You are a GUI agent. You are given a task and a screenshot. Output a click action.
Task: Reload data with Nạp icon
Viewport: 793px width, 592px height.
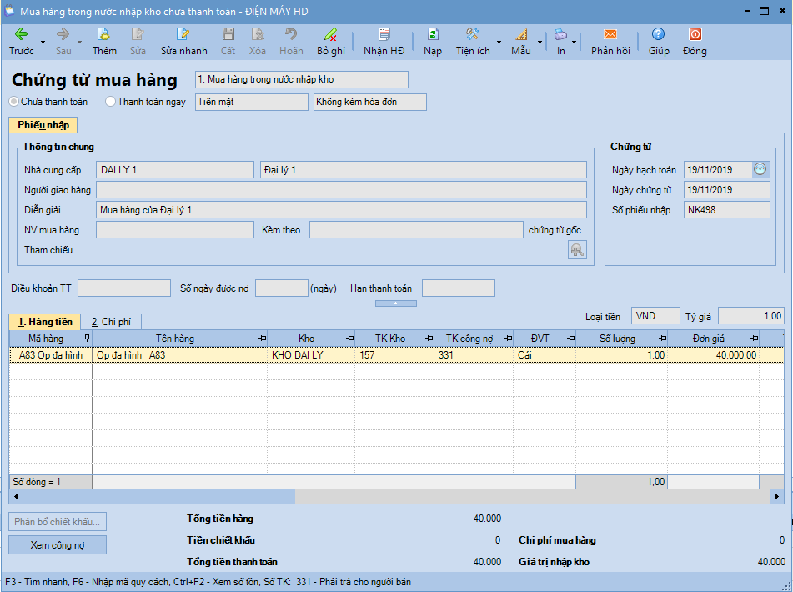(433, 34)
